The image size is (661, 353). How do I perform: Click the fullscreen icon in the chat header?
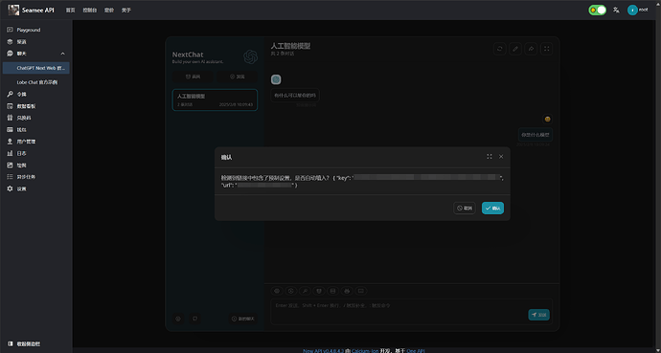coord(546,49)
